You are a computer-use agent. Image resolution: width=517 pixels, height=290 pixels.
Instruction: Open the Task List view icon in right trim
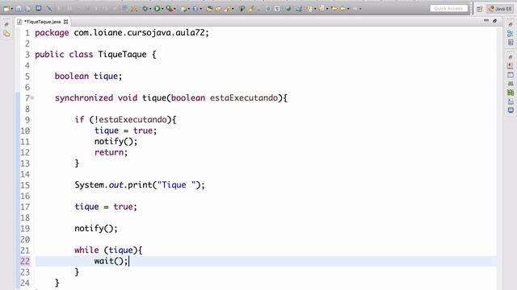[511, 42]
